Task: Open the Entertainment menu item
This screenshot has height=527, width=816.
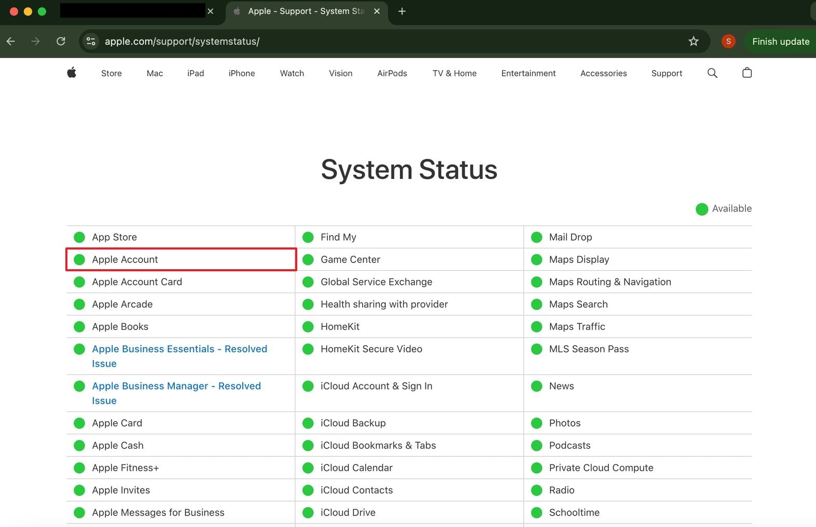Action: tap(528, 74)
